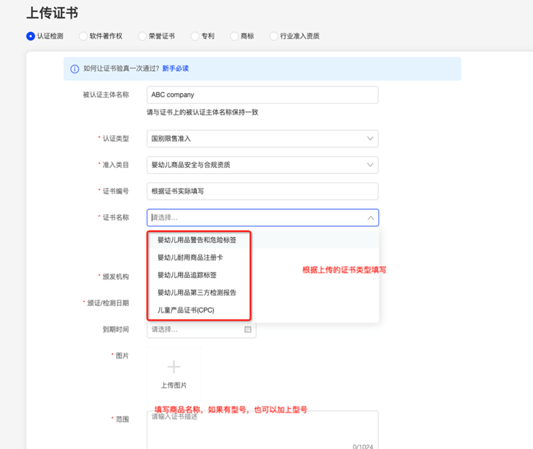Image resolution: width=533 pixels, height=449 pixels.
Task: Select the 认证检测 radio option
Action: tap(30, 36)
